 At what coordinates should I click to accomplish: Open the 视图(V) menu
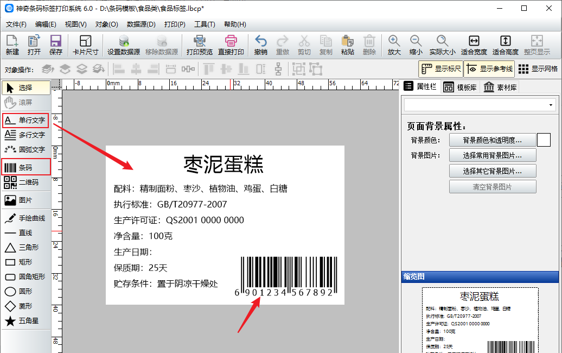click(75, 24)
